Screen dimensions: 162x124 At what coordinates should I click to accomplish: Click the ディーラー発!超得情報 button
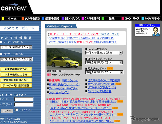(16, 86)
